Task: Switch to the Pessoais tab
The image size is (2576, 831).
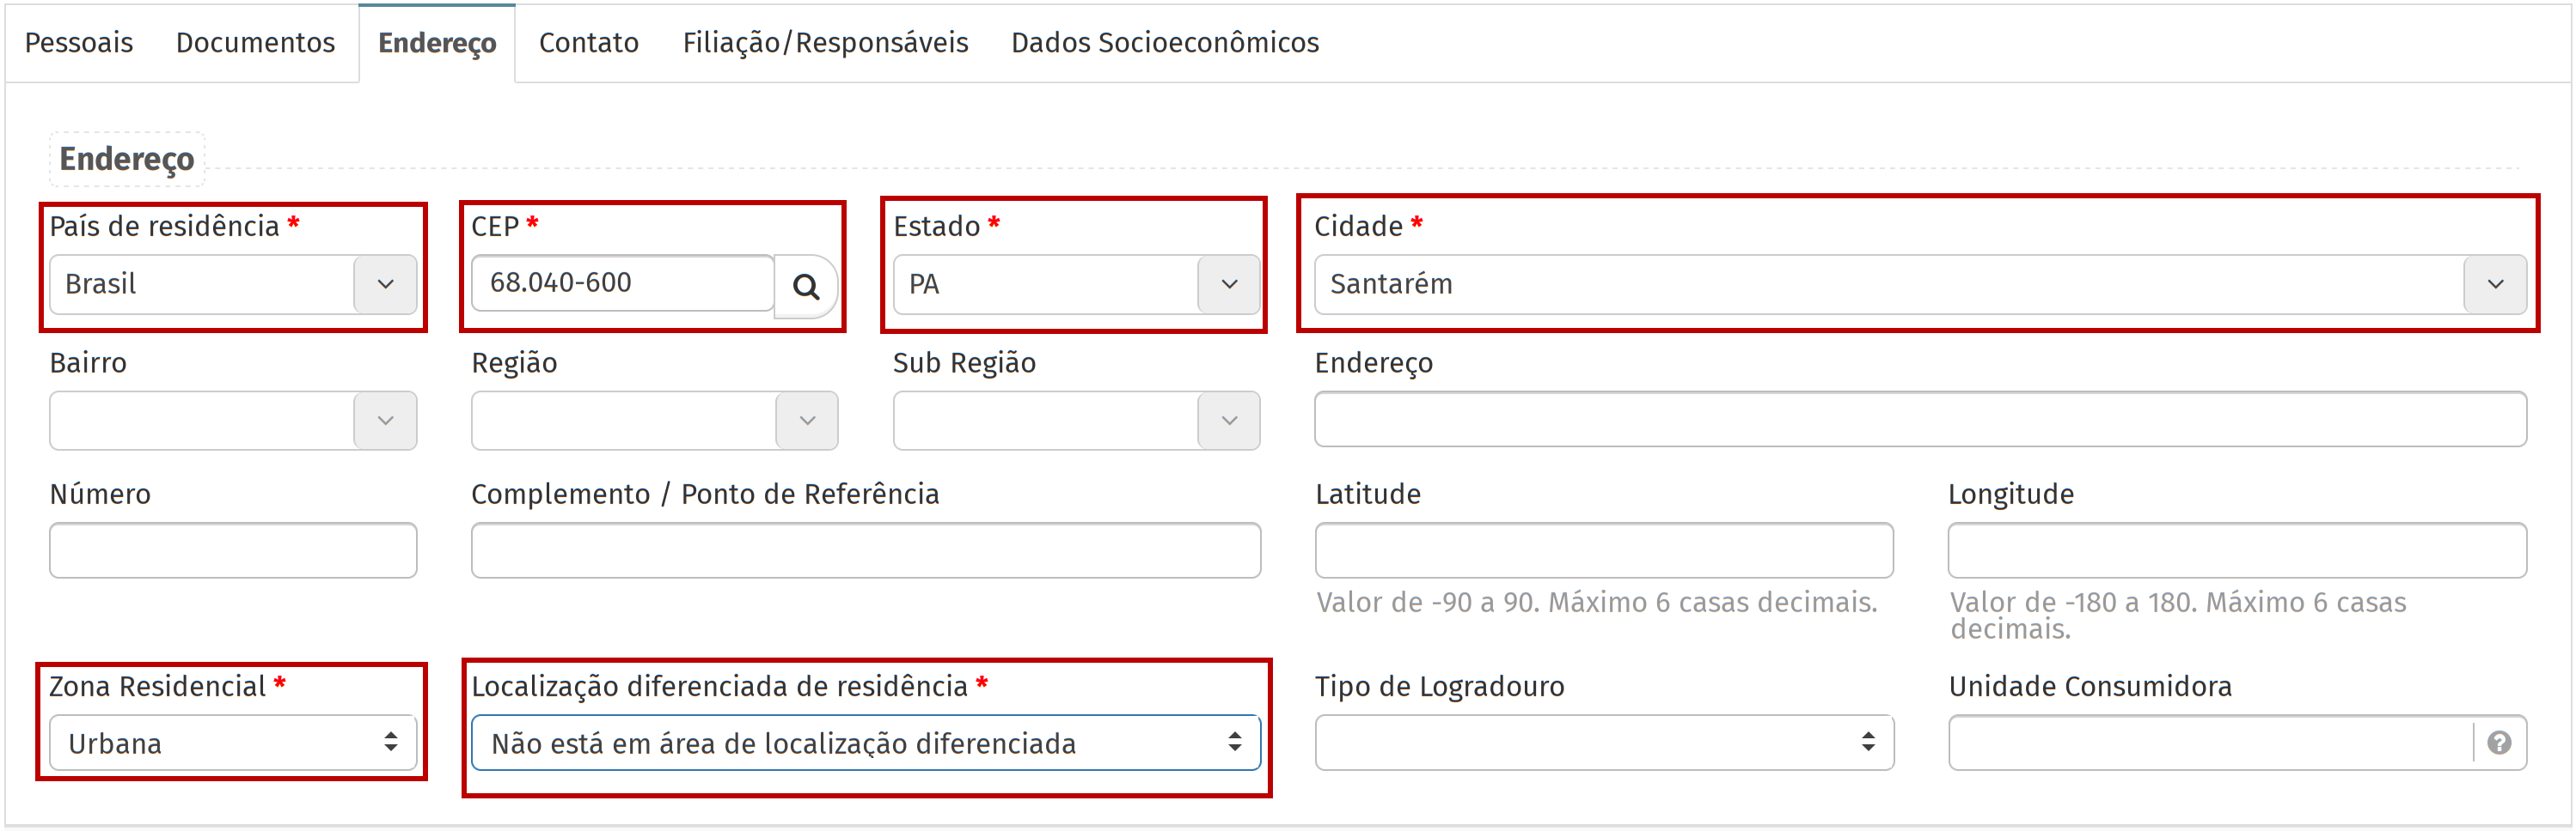Action: 79,43
